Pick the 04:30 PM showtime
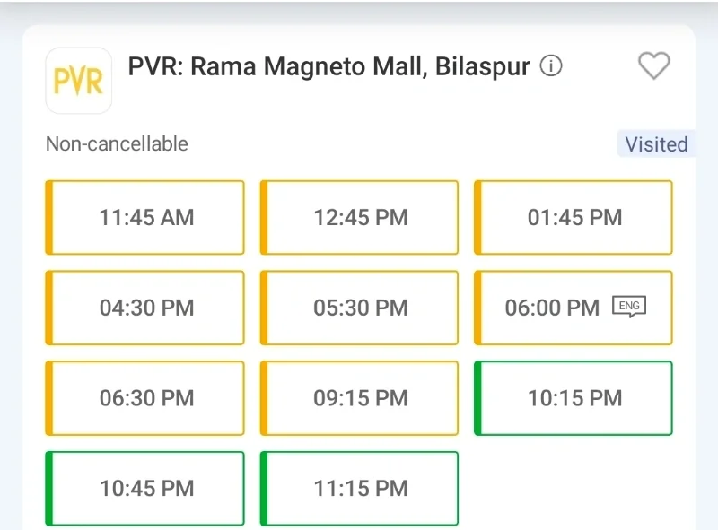The height and width of the screenshot is (530, 718). click(x=145, y=308)
